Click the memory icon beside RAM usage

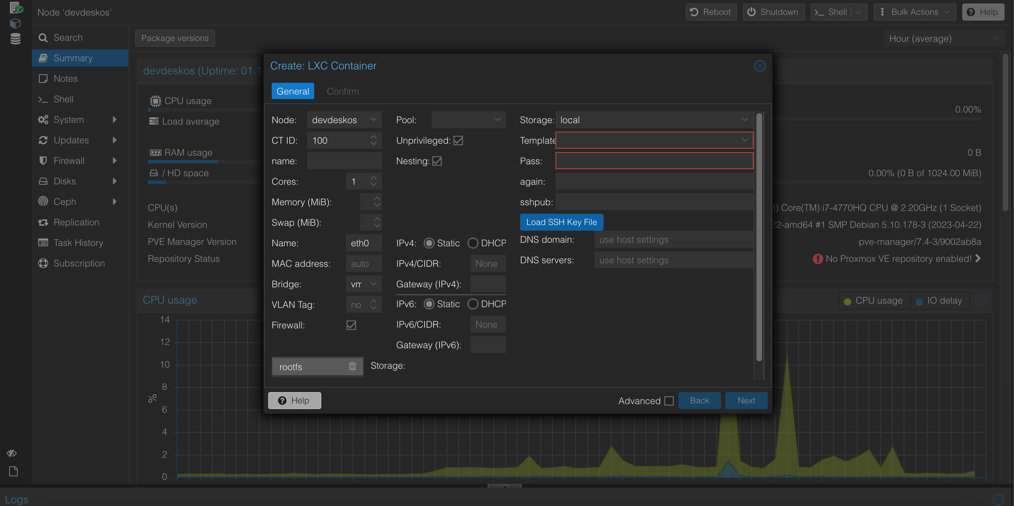point(155,153)
